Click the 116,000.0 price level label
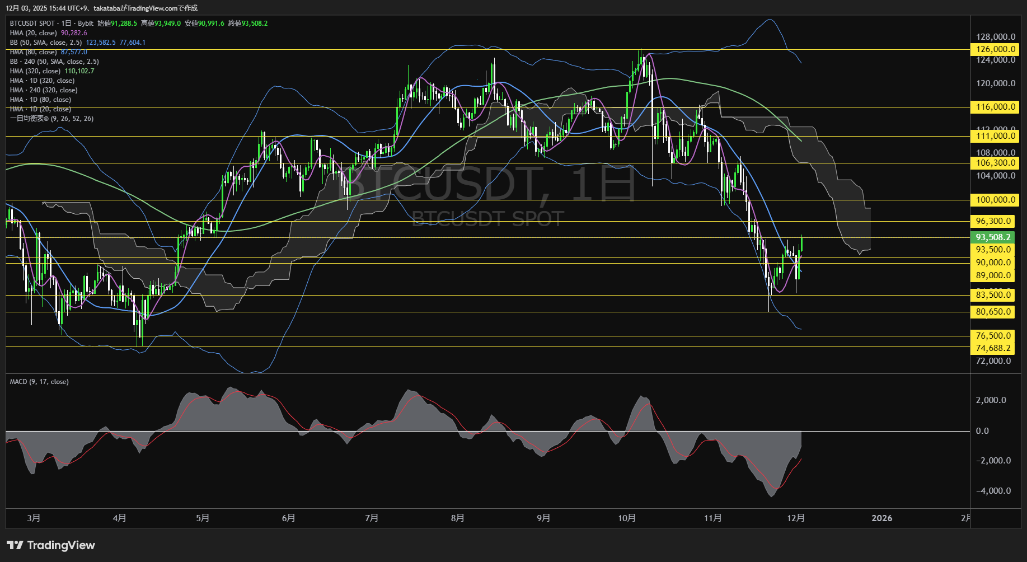Image resolution: width=1027 pixels, height=562 pixels. tap(995, 107)
